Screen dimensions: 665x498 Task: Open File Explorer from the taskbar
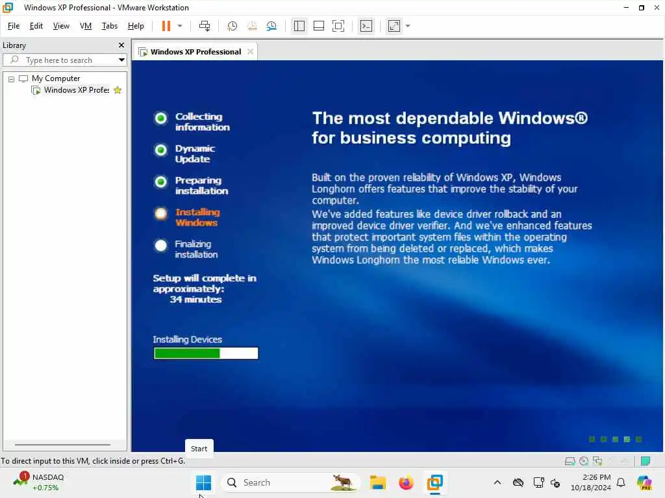377,482
